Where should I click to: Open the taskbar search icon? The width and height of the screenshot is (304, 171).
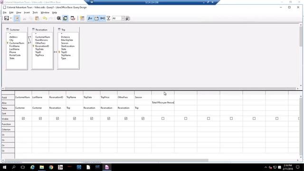click(x=14, y=167)
